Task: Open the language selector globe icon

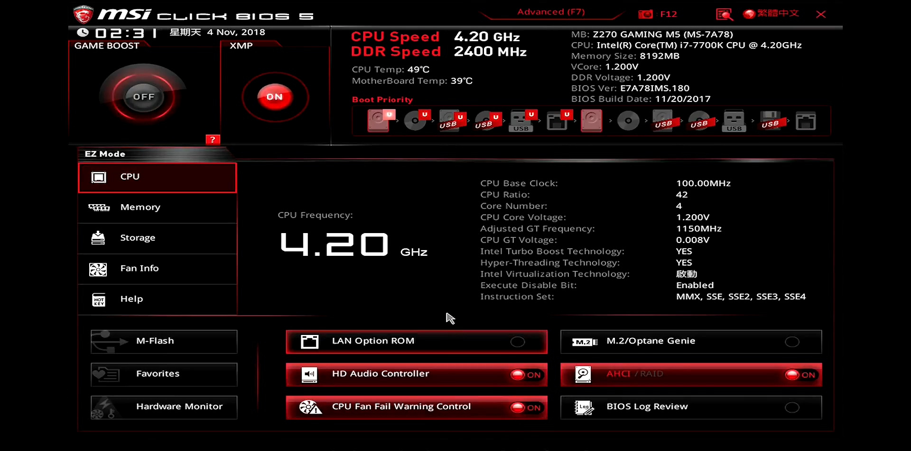Action: [749, 14]
